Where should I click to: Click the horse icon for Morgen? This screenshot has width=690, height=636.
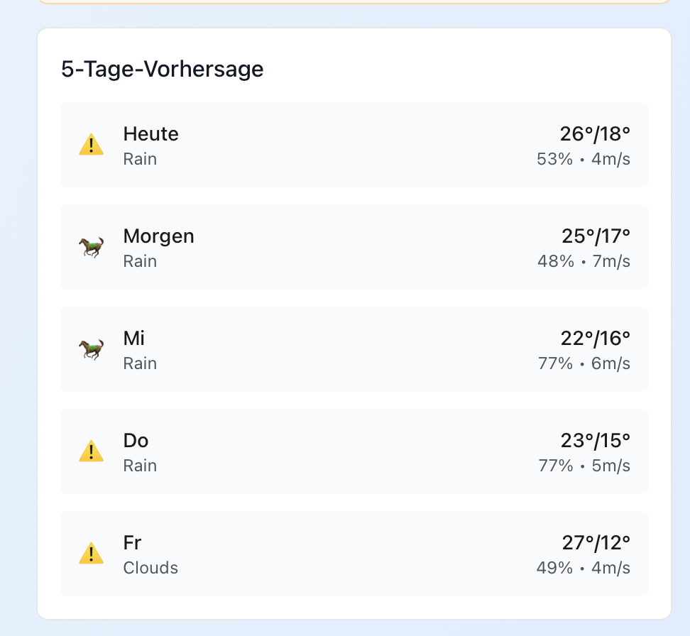(91, 248)
